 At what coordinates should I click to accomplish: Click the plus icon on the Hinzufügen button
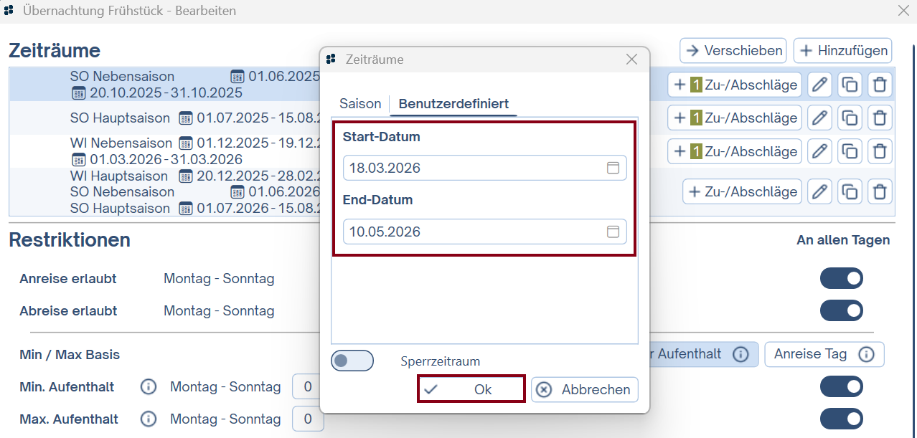(805, 50)
